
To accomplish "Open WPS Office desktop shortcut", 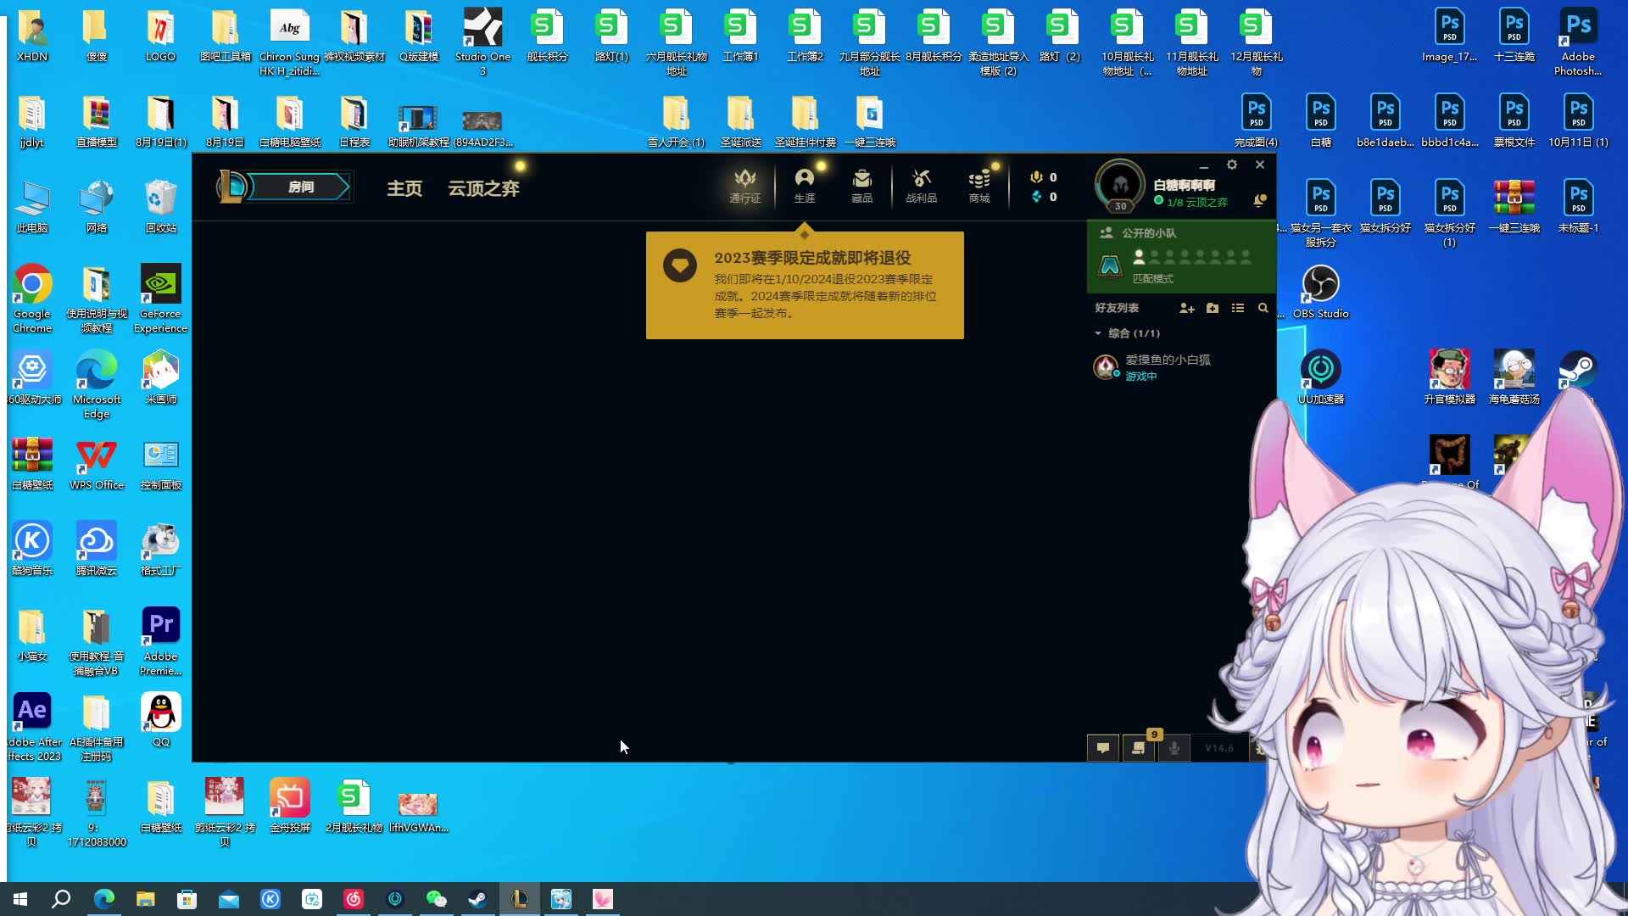I will point(97,463).
